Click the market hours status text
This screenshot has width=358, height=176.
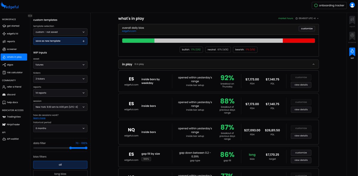pyautogui.click(x=286, y=19)
